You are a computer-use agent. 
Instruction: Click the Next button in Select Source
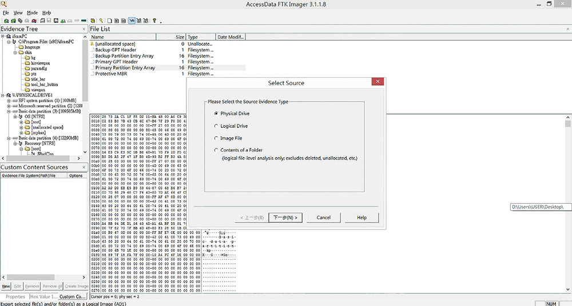point(285,218)
